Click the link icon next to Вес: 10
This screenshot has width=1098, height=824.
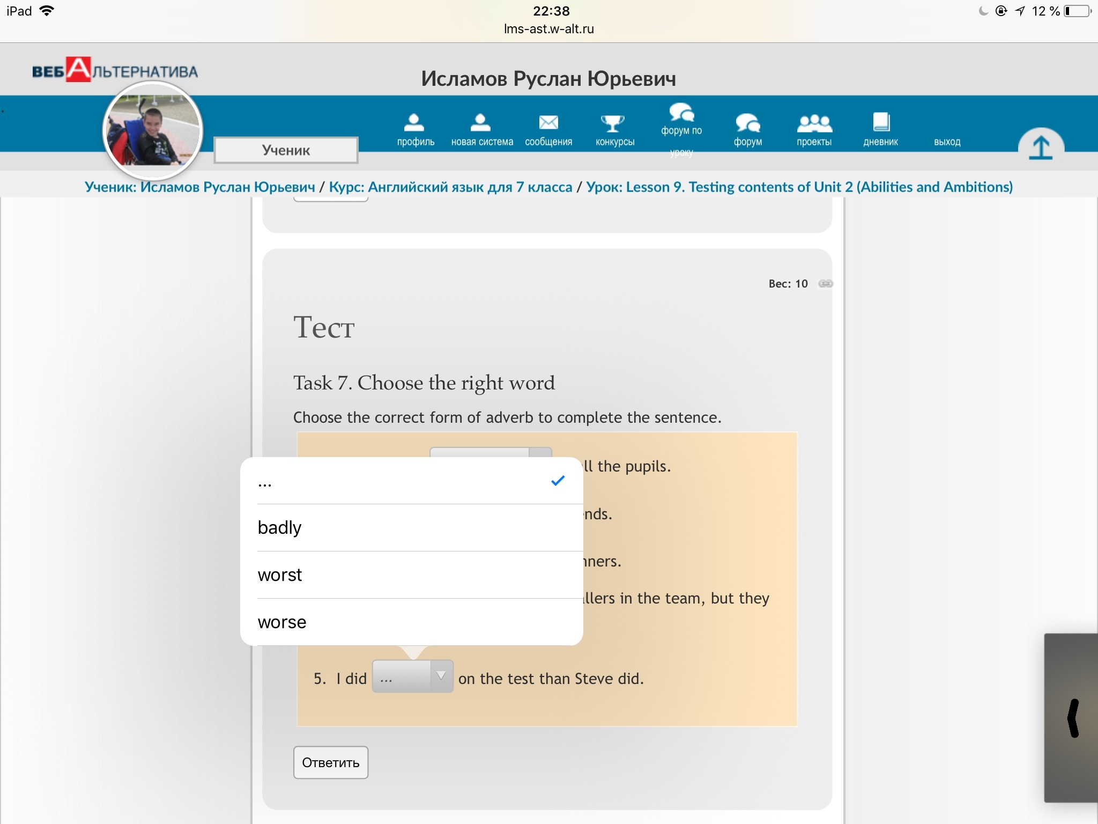[x=826, y=284]
